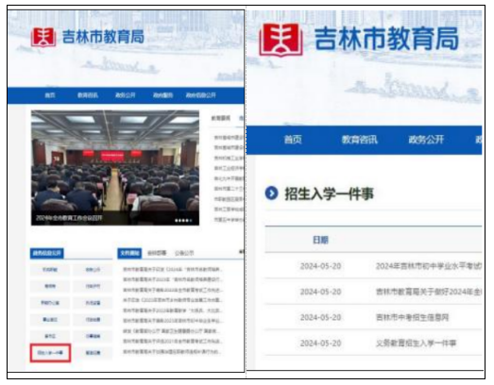Click the conference hall photo in the news carousel
494x385 pixels.
[115, 168]
